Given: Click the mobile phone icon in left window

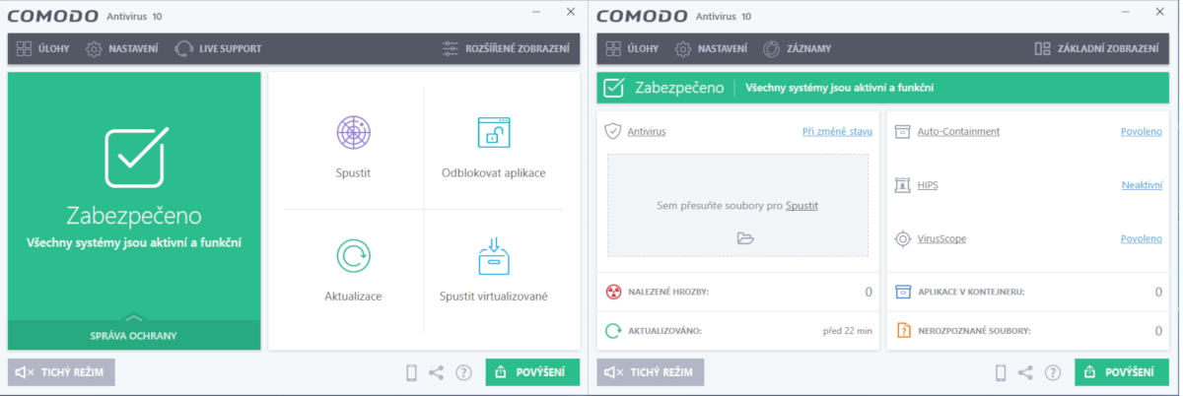Looking at the screenshot, I should (411, 372).
